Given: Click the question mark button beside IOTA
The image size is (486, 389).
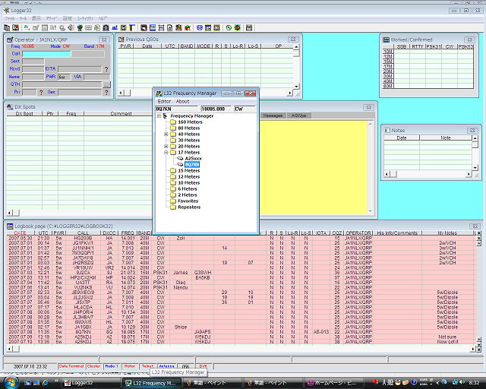Looking at the screenshot, I should click(x=106, y=69).
